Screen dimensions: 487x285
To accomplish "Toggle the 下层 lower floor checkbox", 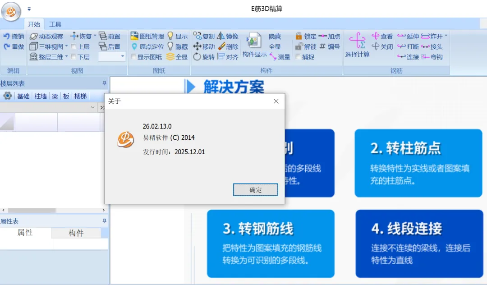I will coord(74,57).
